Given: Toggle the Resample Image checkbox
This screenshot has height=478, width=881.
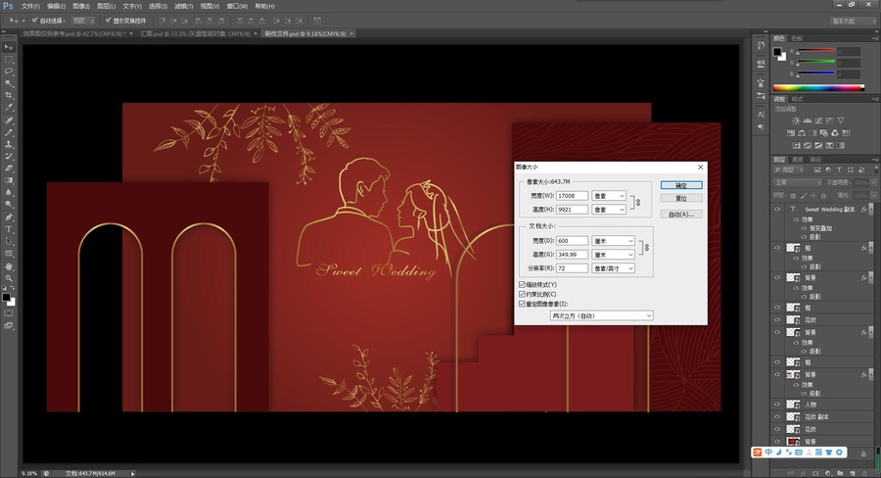Looking at the screenshot, I should (522, 304).
